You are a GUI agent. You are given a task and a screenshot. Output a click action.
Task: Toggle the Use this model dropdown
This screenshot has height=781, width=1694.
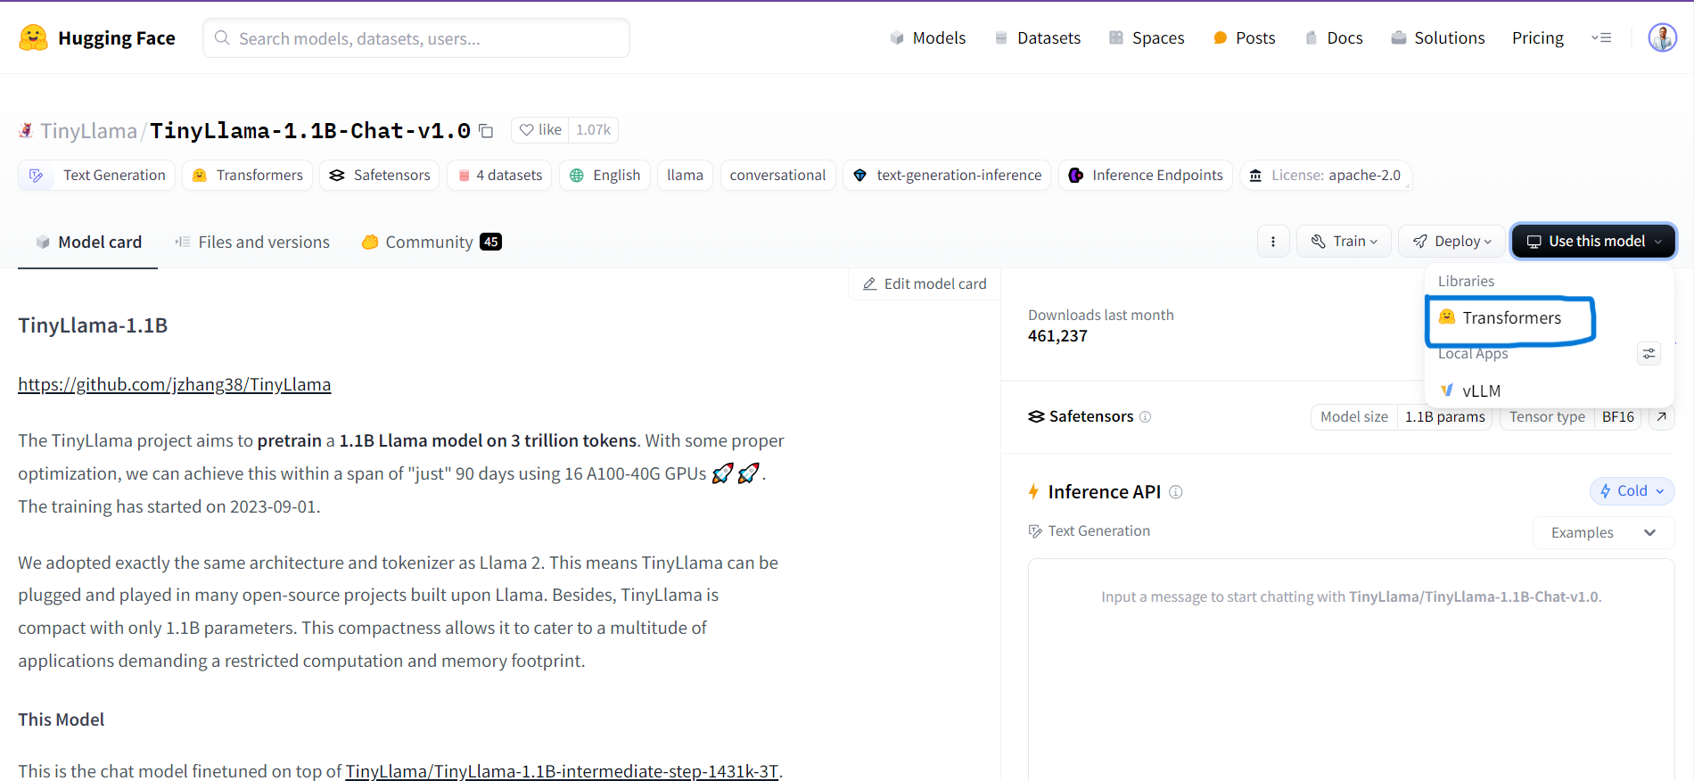coord(1593,242)
